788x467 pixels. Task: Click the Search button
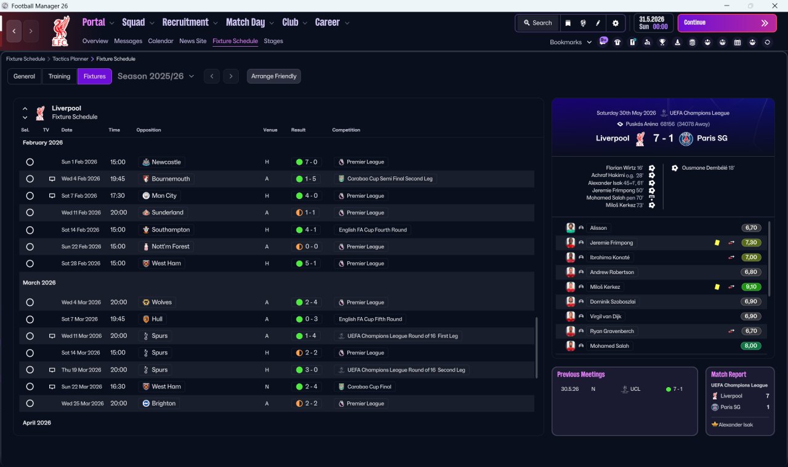[537, 23]
